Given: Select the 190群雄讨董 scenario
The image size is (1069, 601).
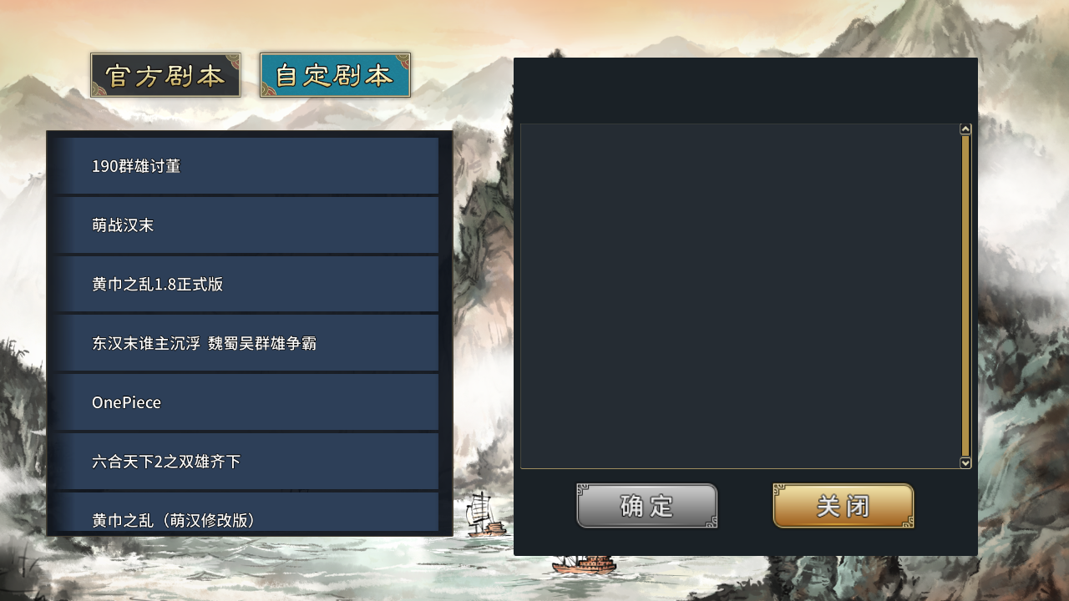Looking at the screenshot, I should pos(247,166).
